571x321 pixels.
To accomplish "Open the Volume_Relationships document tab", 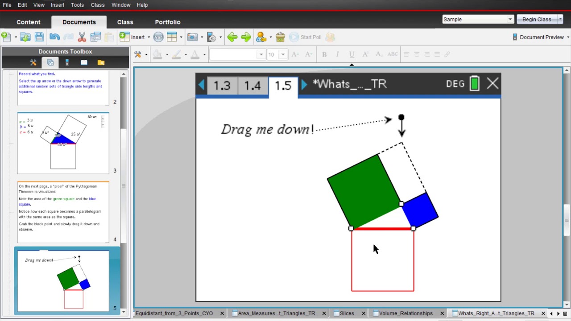I will tap(405, 313).
